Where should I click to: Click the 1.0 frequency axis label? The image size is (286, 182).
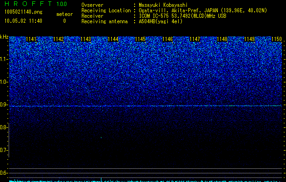click(4, 82)
